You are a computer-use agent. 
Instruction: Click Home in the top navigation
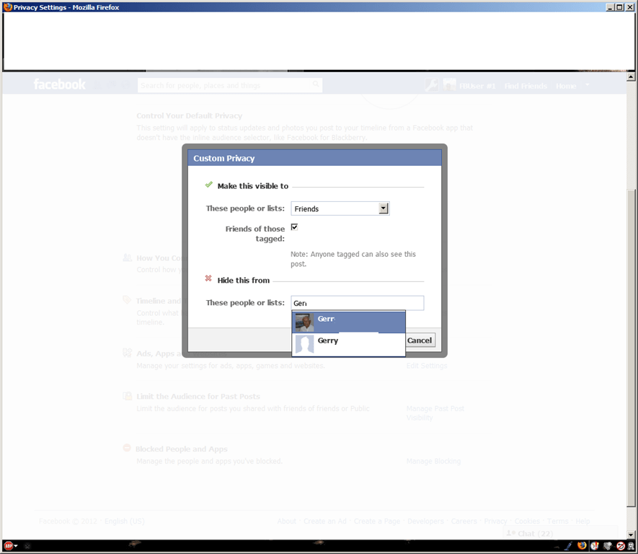click(566, 85)
